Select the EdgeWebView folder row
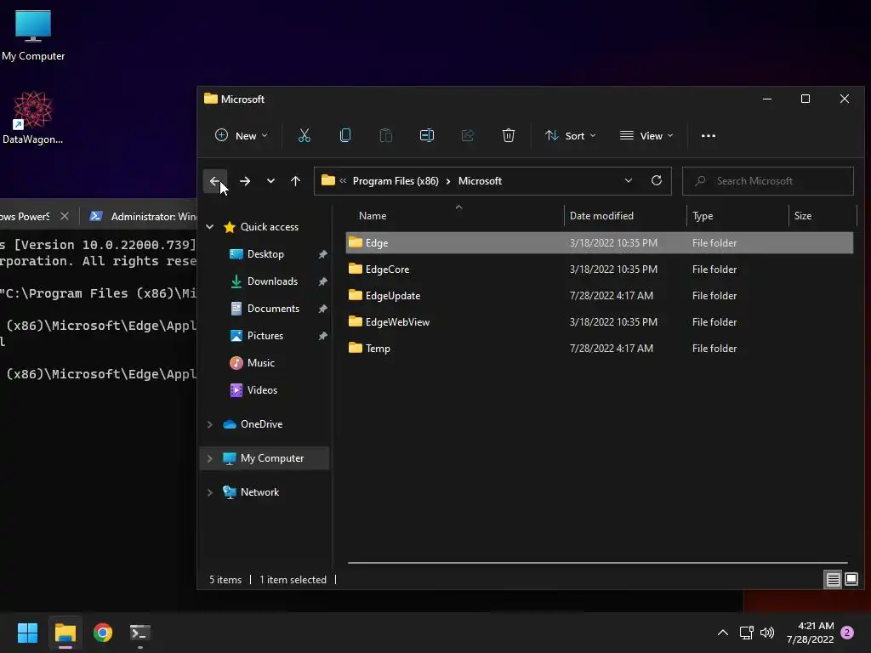 coord(600,322)
